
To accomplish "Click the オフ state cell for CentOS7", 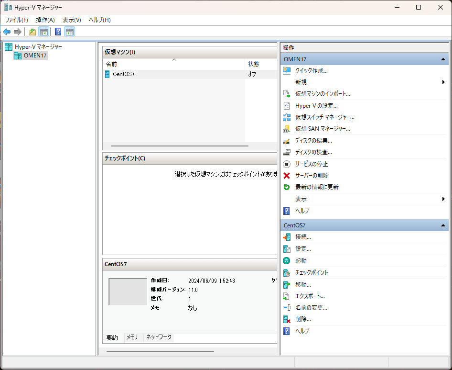I will (x=252, y=74).
